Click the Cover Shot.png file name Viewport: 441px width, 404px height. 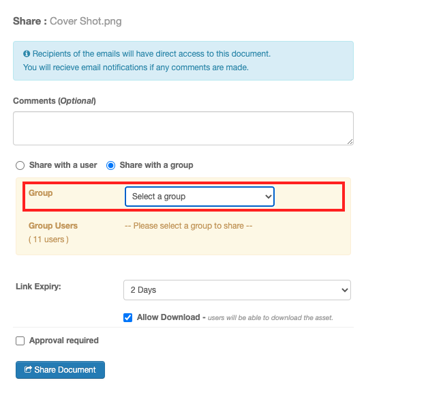click(x=86, y=21)
